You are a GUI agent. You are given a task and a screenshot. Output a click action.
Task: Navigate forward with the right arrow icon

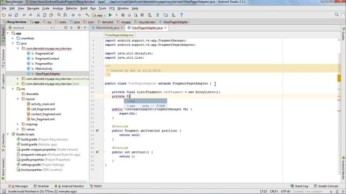point(79,15)
